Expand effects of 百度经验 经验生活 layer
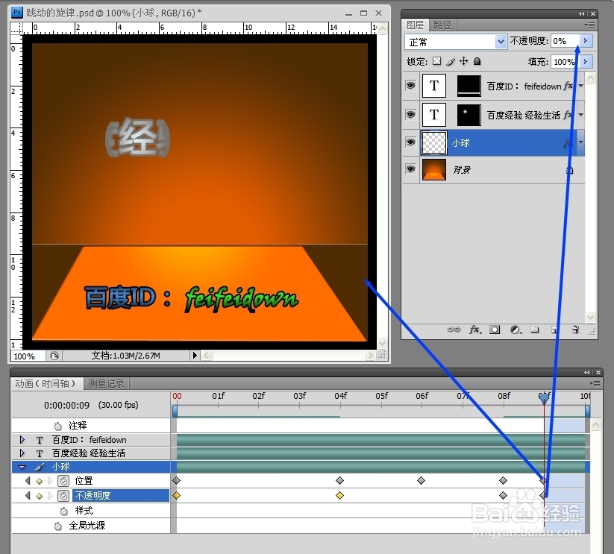This screenshot has height=554, width=614. coord(580,115)
